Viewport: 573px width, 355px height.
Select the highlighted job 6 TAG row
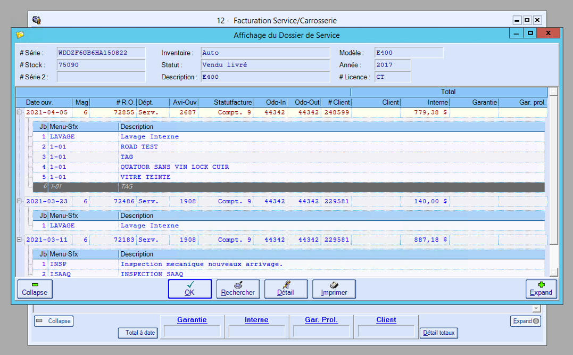pyautogui.click(x=289, y=187)
